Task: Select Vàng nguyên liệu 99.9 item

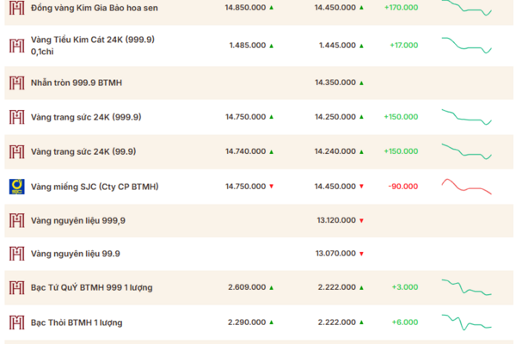Action: 76,254
